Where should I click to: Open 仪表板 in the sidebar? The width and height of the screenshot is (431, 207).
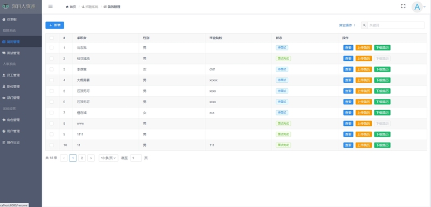pyautogui.click(x=21, y=19)
